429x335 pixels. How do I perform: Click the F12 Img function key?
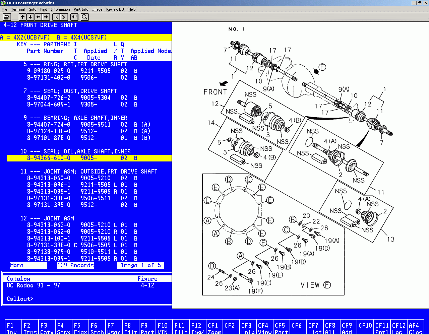pos(197,327)
